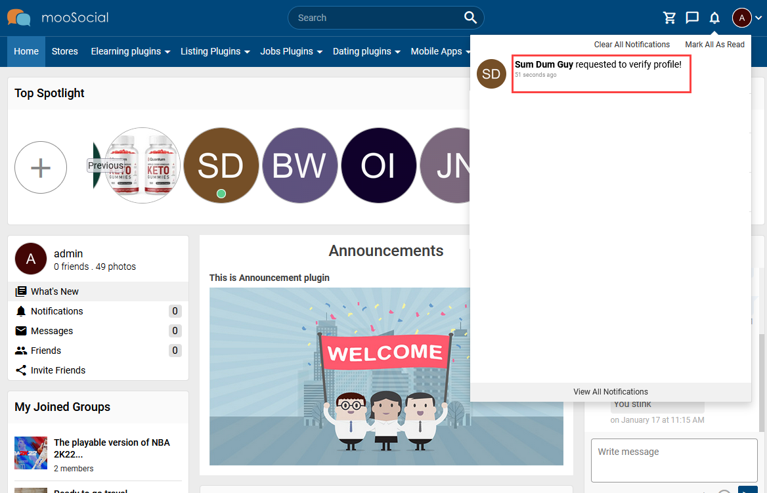This screenshot has height=493, width=767.
Task: Open Friends in the sidebar
Action: point(98,350)
